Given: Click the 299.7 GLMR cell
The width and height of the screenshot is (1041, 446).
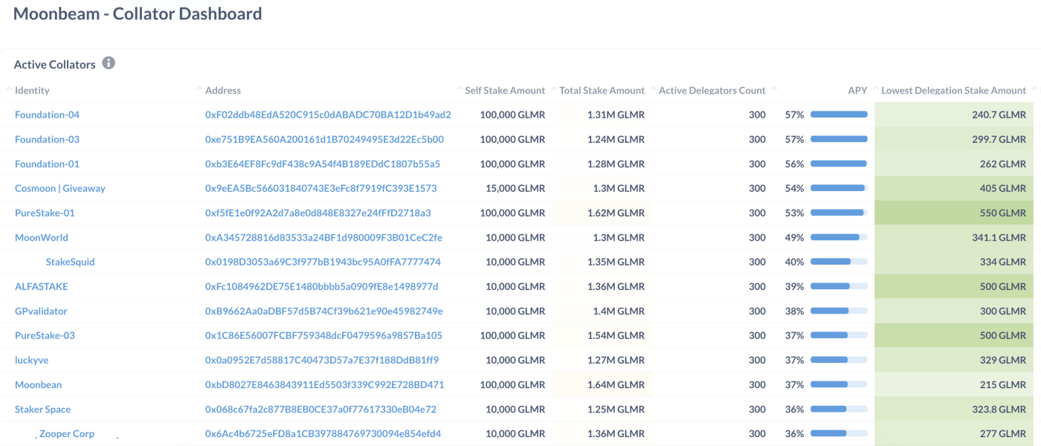Looking at the screenshot, I should pos(954,139).
